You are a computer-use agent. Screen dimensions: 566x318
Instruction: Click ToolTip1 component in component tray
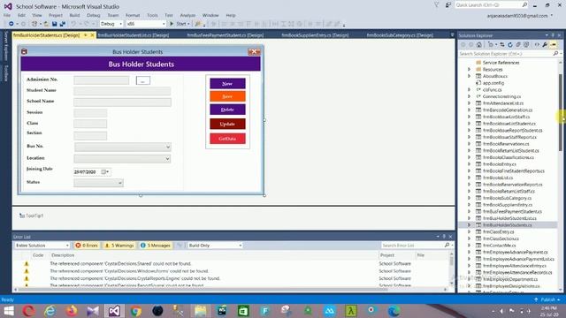(x=32, y=216)
